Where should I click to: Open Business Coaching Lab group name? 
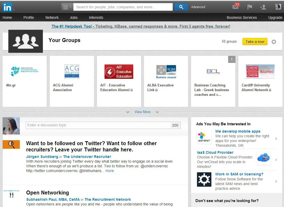pyautogui.click(x=212, y=90)
